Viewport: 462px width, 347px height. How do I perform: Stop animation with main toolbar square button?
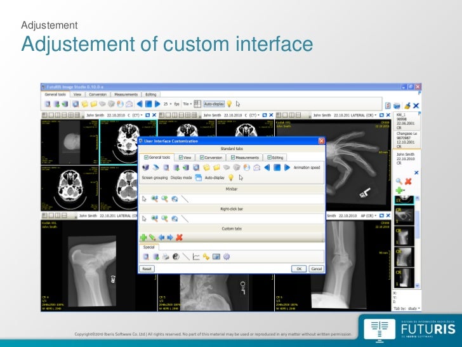tap(148, 104)
